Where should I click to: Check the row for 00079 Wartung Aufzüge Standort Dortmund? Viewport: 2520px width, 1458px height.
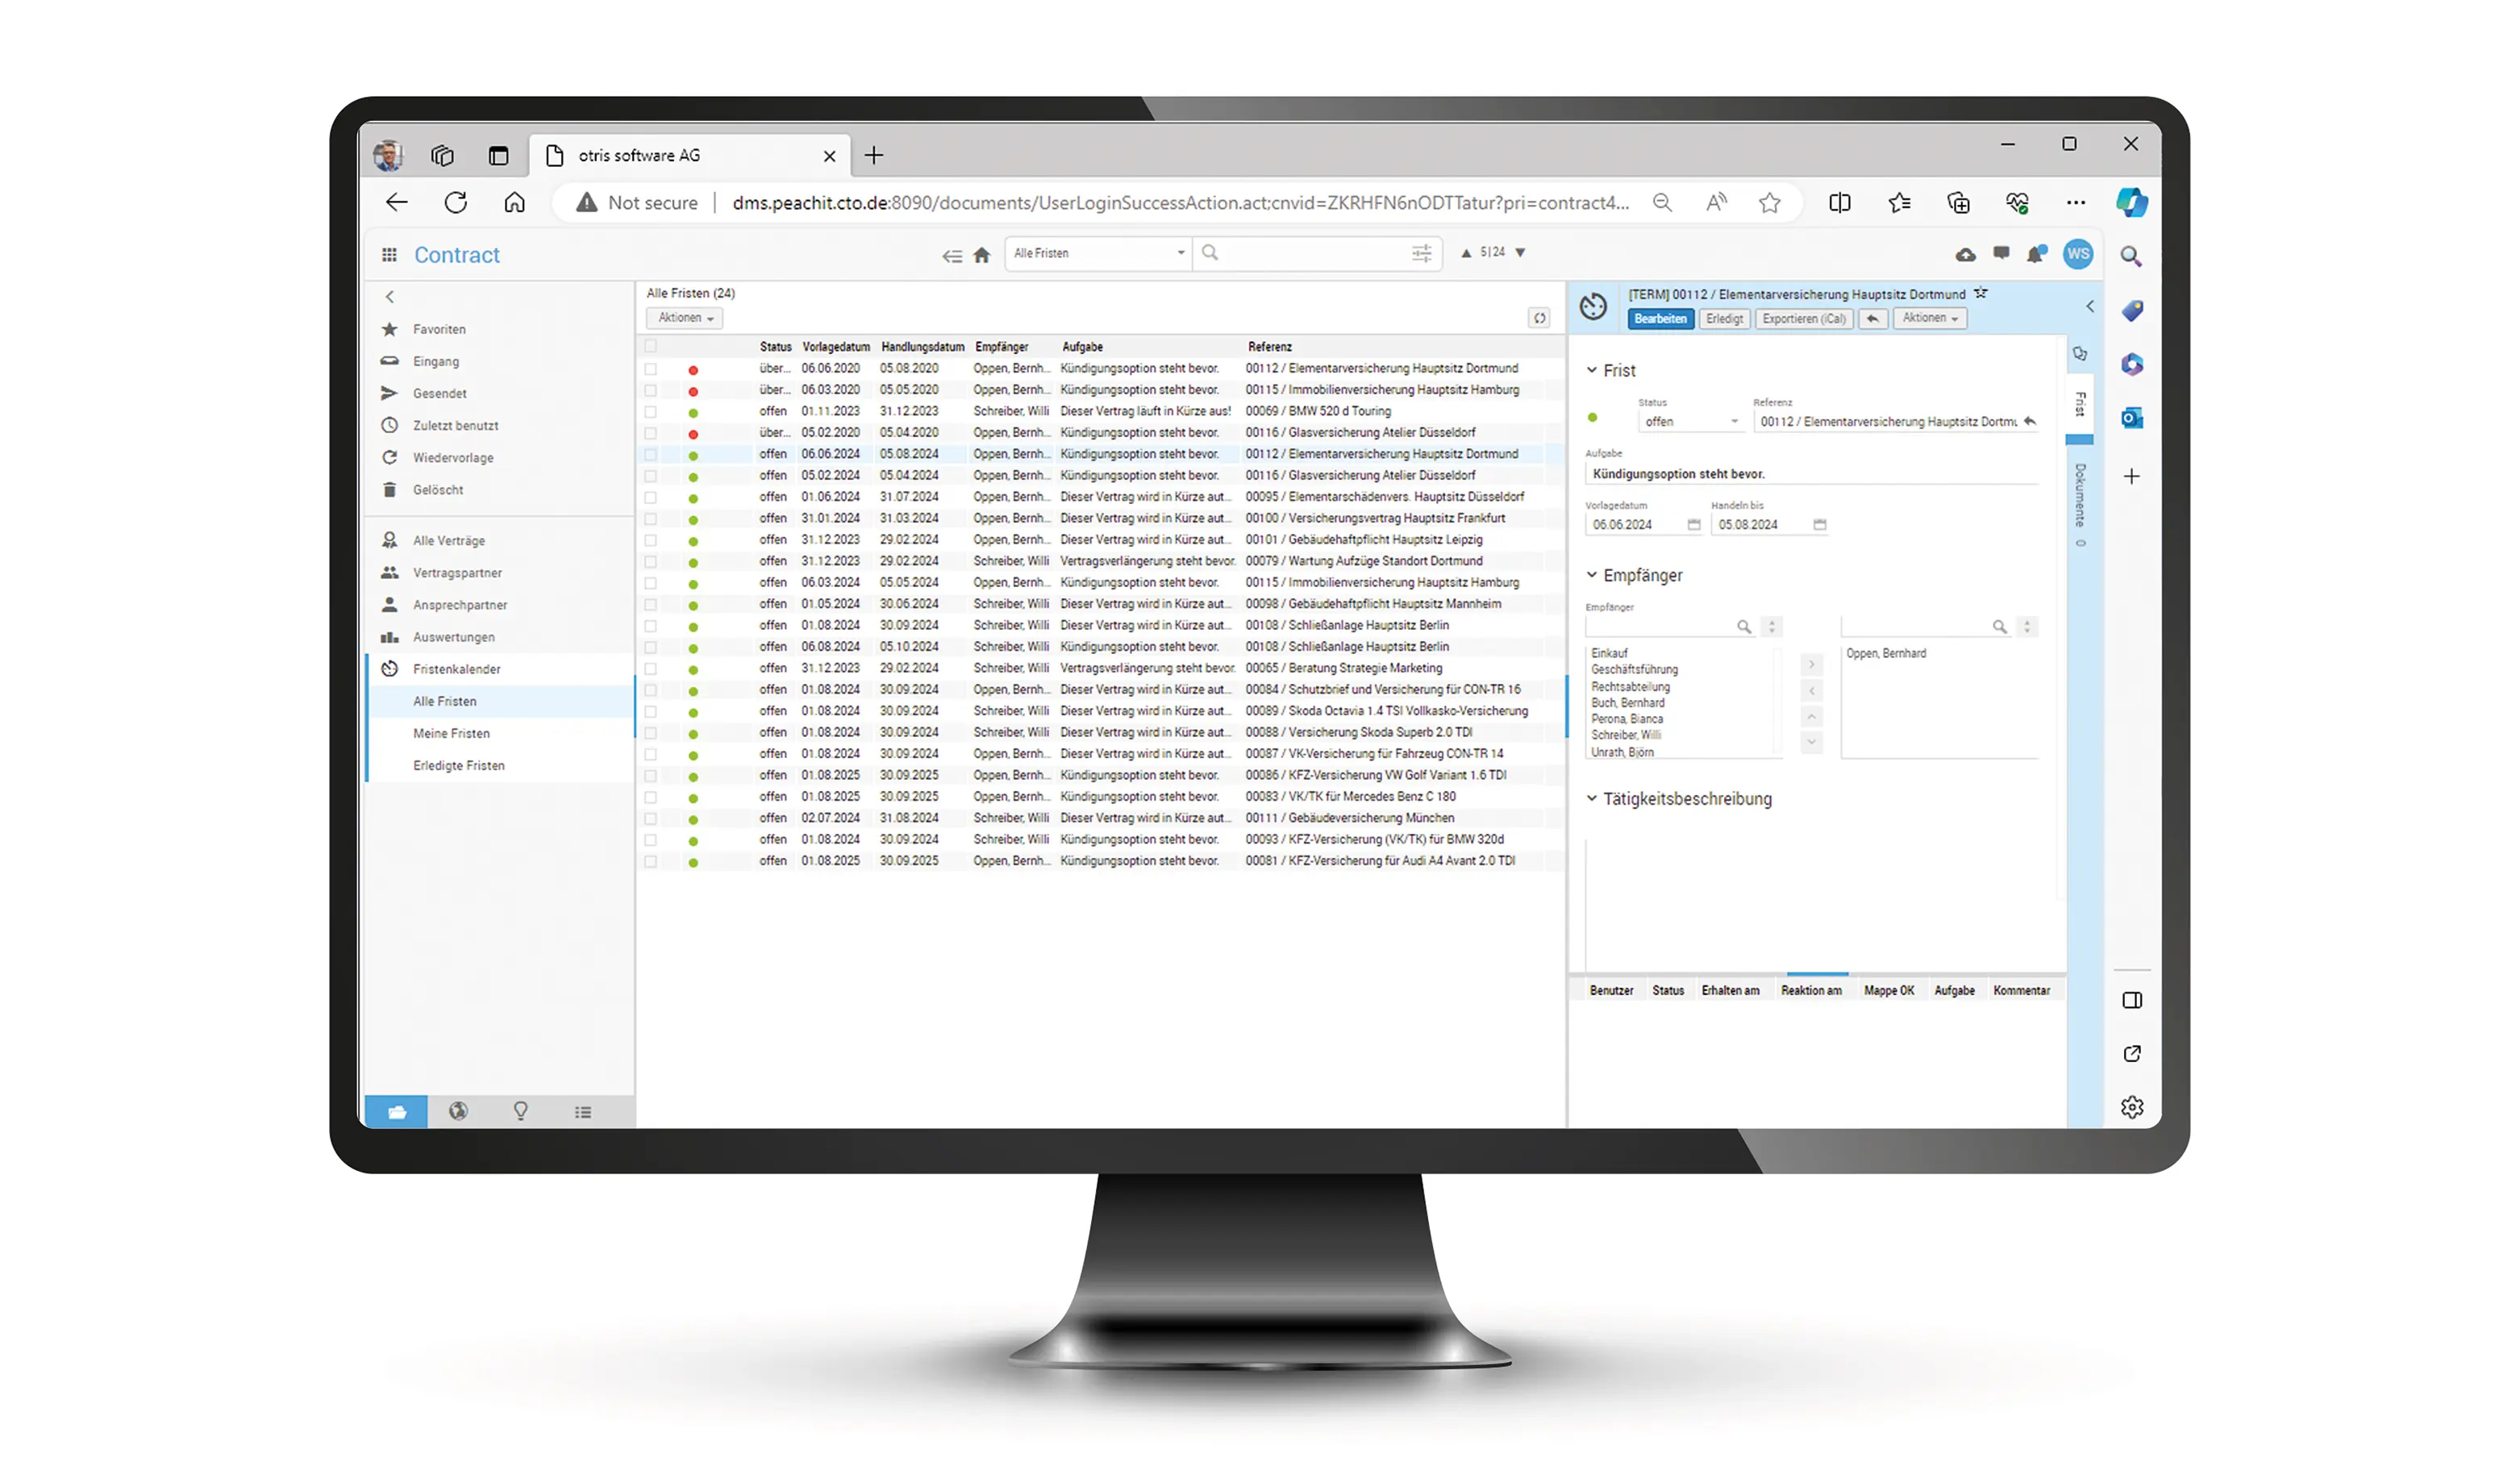click(x=651, y=561)
